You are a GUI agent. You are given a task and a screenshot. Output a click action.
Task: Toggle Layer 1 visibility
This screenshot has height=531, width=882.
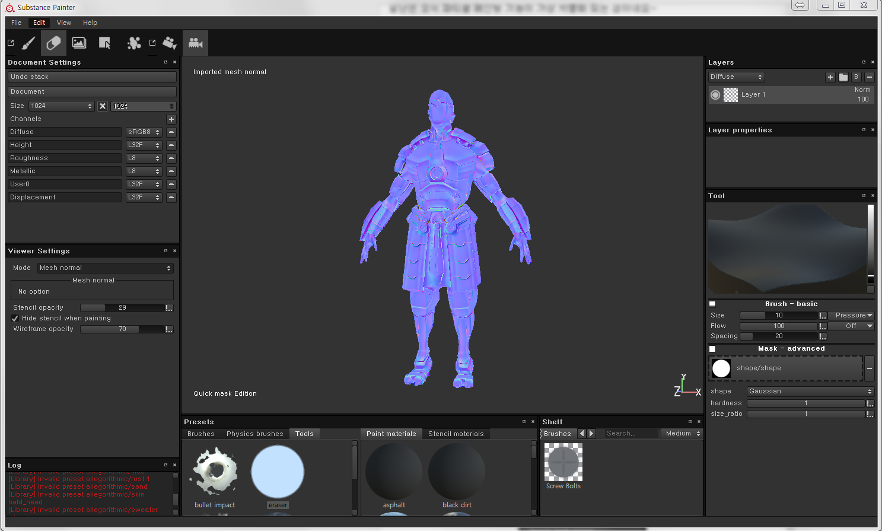pyautogui.click(x=715, y=95)
